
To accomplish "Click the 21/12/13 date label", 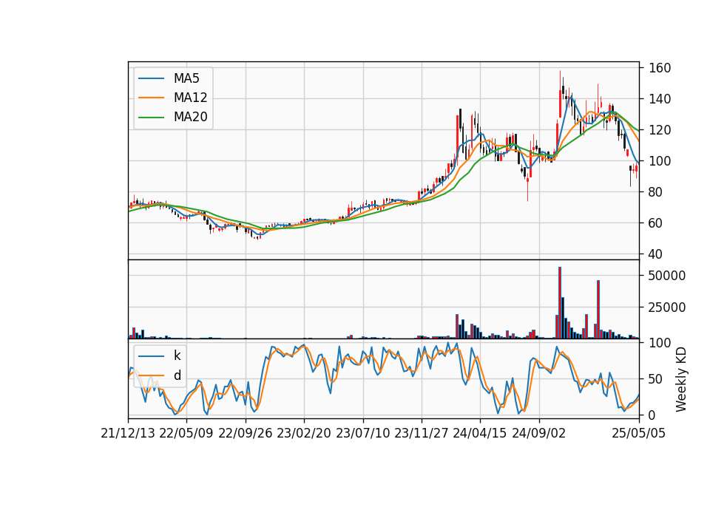I will point(128,433).
